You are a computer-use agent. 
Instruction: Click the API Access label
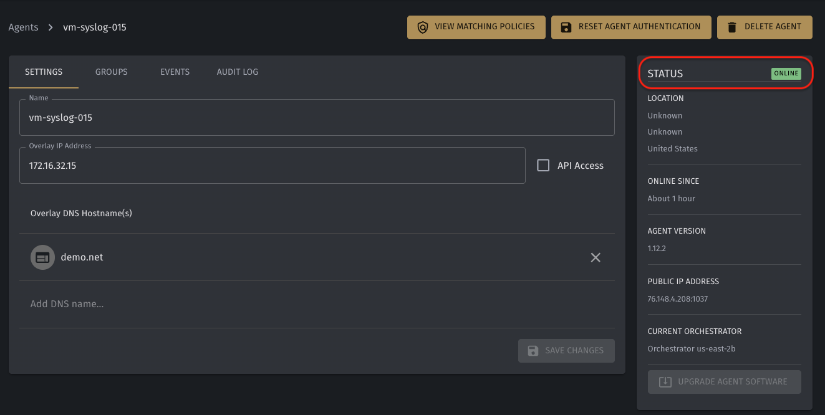point(581,166)
